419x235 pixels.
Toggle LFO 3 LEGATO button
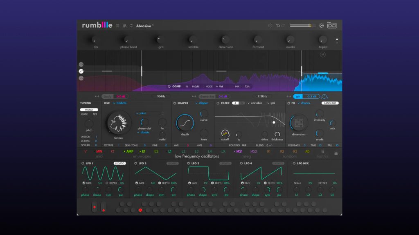click(x=225, y=163)
